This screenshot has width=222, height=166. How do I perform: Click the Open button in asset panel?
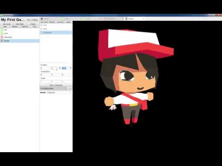5,27
